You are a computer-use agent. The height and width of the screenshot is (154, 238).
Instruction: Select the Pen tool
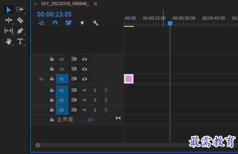[x=20, y=31]
